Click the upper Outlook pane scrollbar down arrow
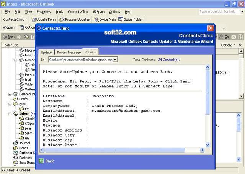The height and width of the screenshot is (174, 245). (241, 96)
